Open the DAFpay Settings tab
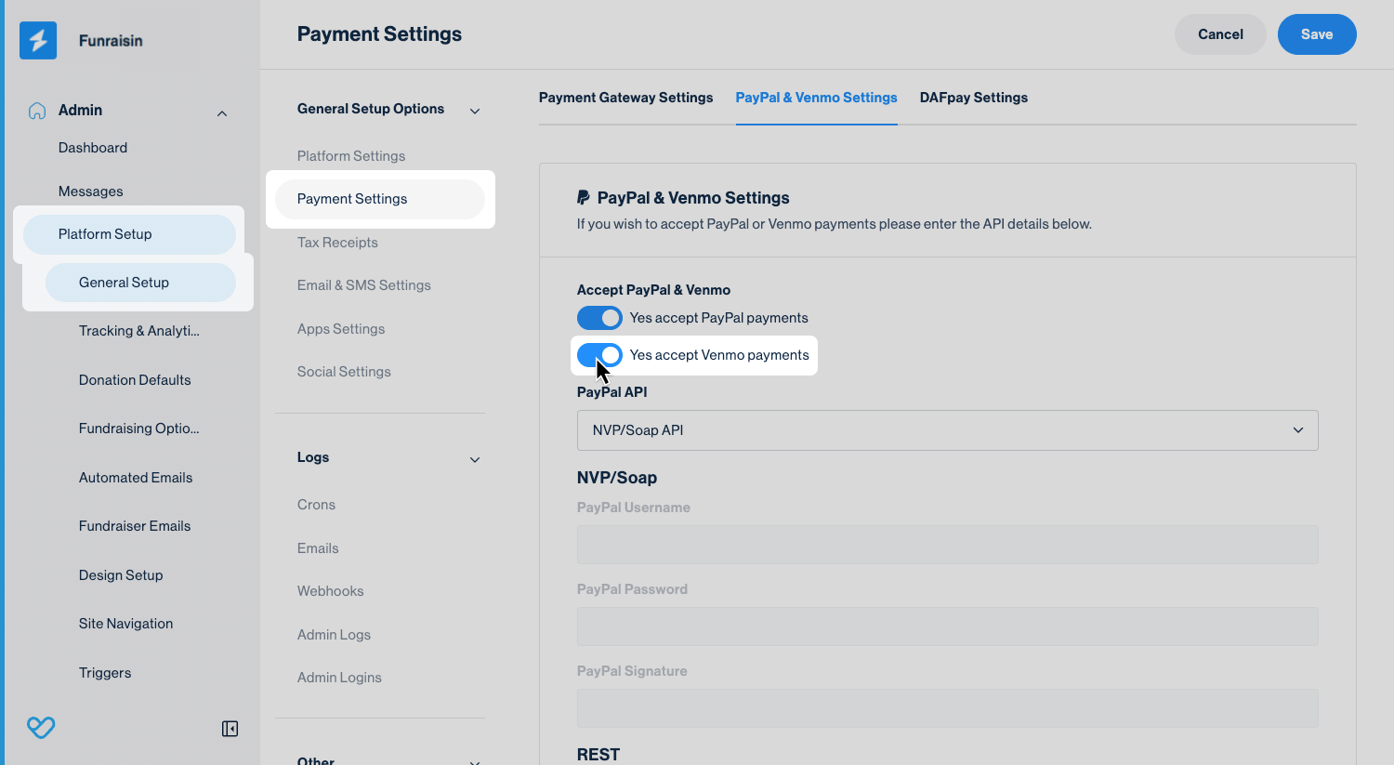The height and width of the screenshot is (765, 1394). (x=973, y=98)
